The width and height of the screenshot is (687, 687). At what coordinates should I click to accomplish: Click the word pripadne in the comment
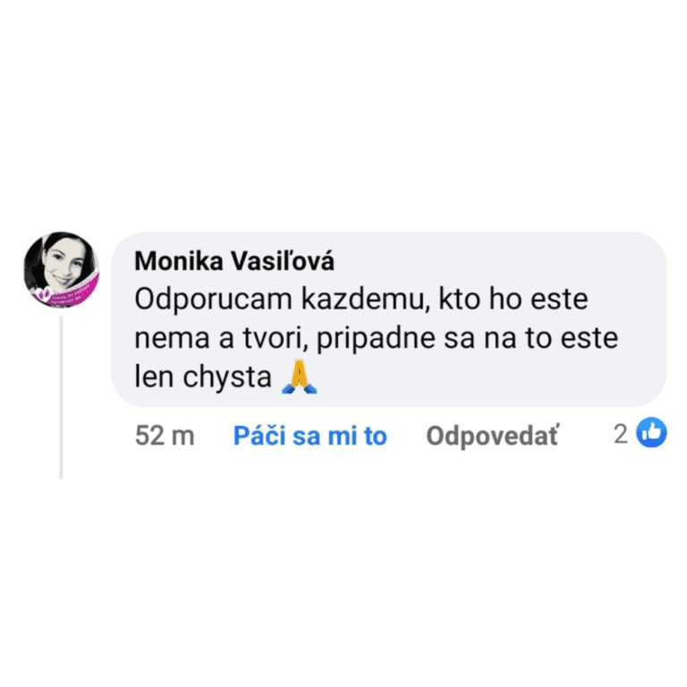pos(376,340)
